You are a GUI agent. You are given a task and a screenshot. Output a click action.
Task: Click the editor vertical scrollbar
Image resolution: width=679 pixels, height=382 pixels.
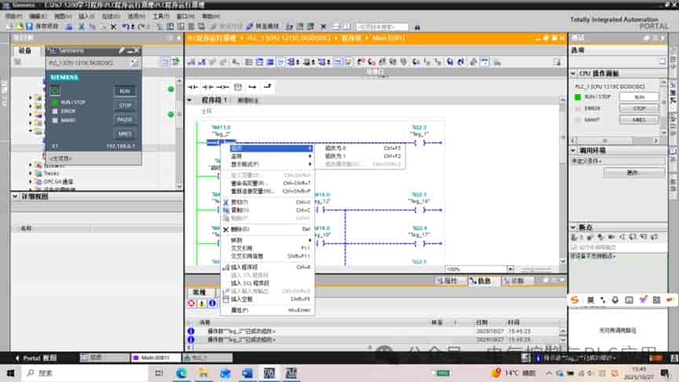tap(563, 180)
